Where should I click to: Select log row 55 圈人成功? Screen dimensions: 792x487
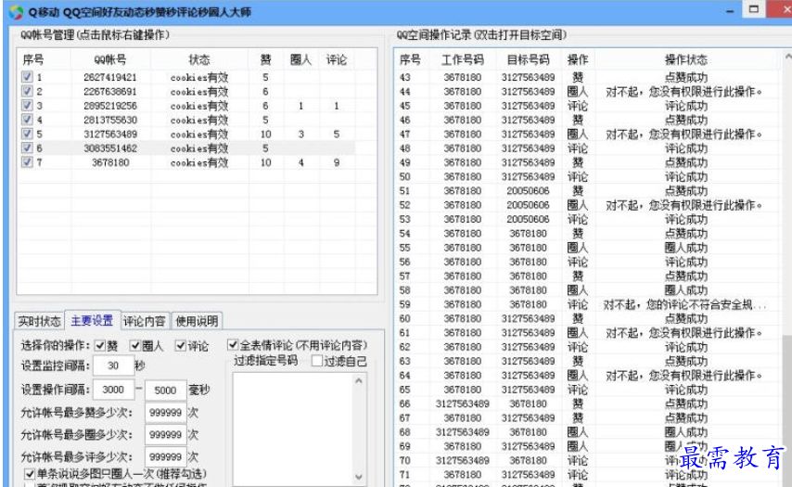(x=586, y=248)
